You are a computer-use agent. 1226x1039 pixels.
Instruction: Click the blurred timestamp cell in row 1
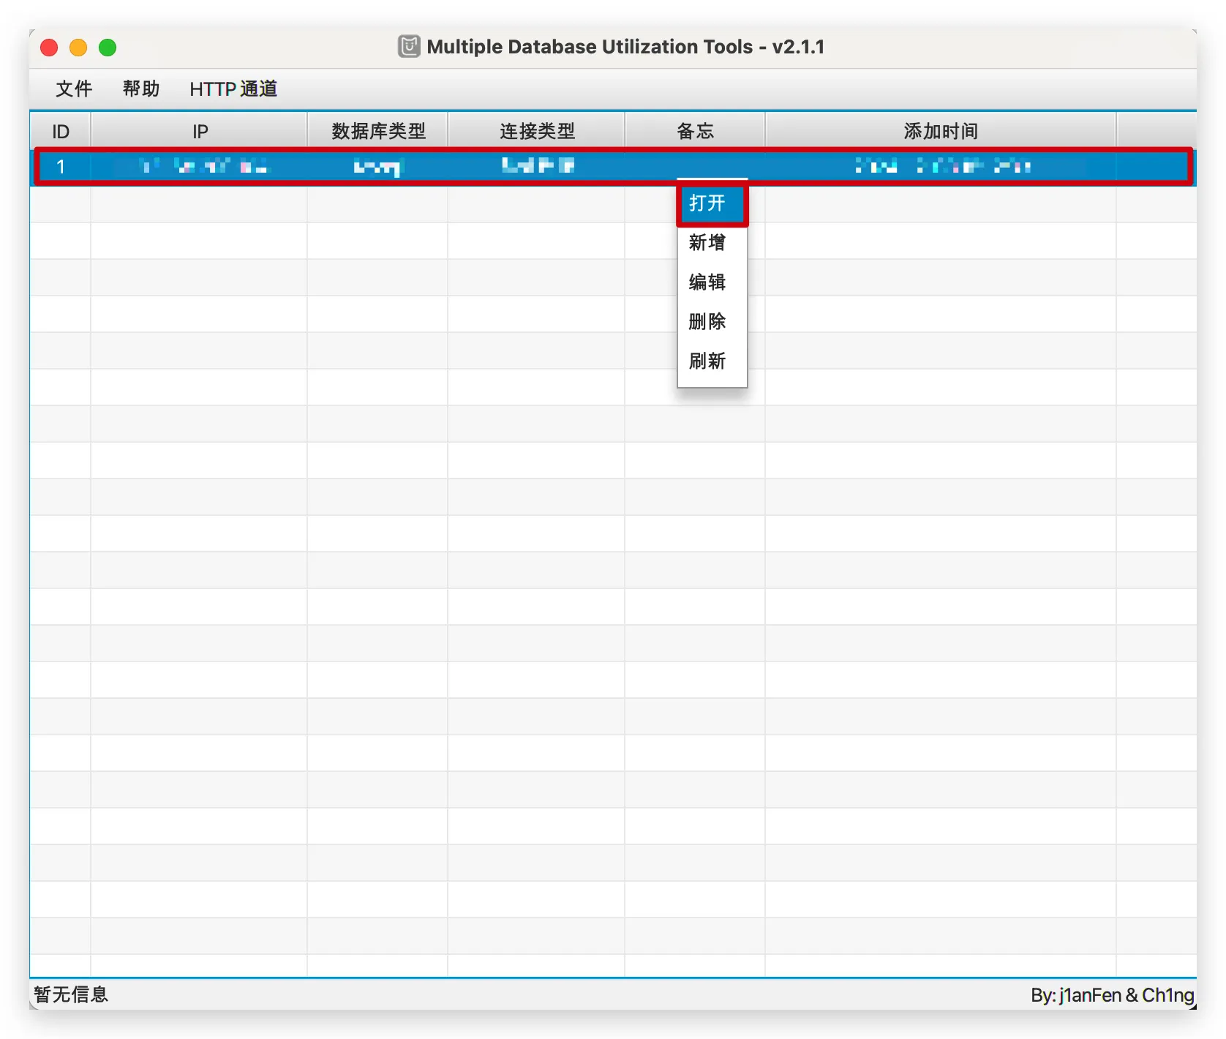tap(942, 167)
